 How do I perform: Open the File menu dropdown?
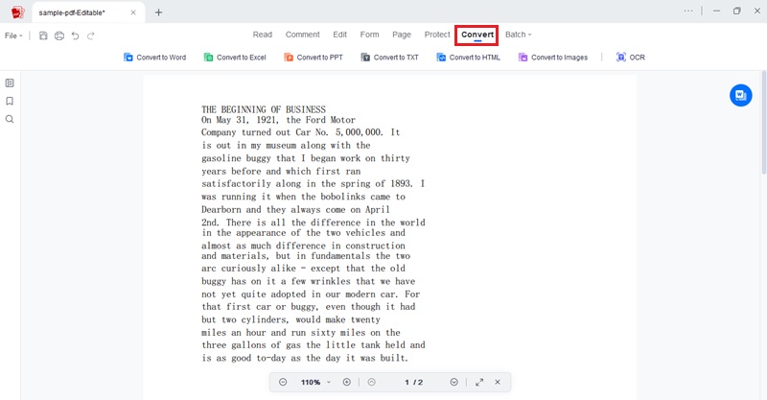(x=13, y=35)
